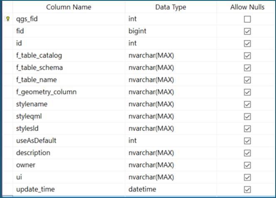Select the description column name cell
Screen dimensions: 276x198
69,153
